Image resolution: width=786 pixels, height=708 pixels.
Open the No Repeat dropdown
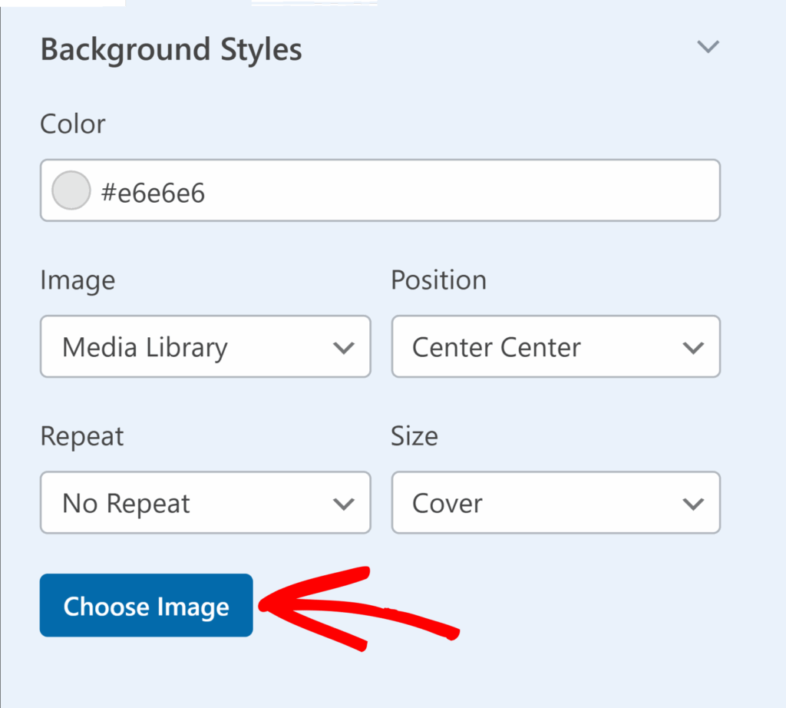[206, 502]
